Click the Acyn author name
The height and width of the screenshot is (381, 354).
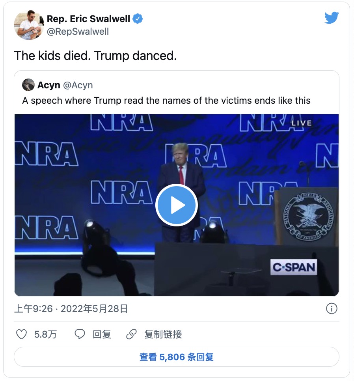49,85
